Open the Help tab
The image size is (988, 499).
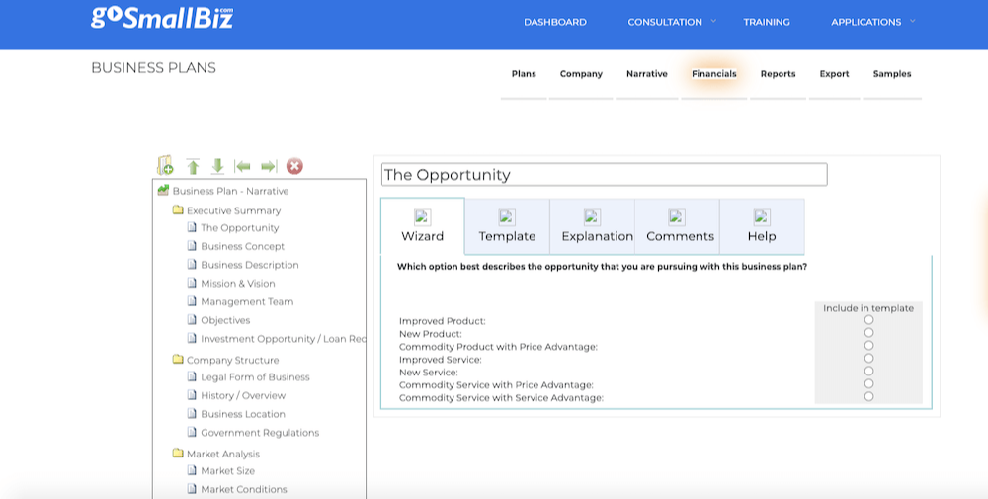762,226
